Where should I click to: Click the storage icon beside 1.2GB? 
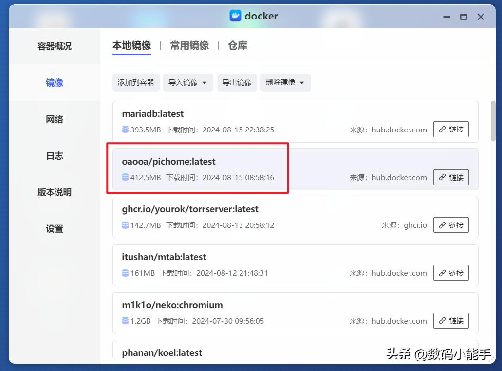coord(125,321)
